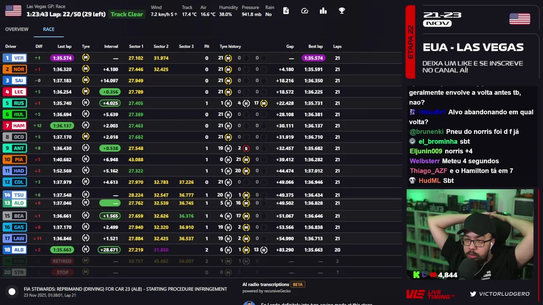Click the Wind 7.2 km/h reading
Image resolution: width=543 pixels, height=305 pixels.
point(163,14)
